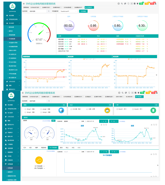
Task: Open the Transformer#1 dropdown
Action: pyautogui.click(x=69, y=11)
